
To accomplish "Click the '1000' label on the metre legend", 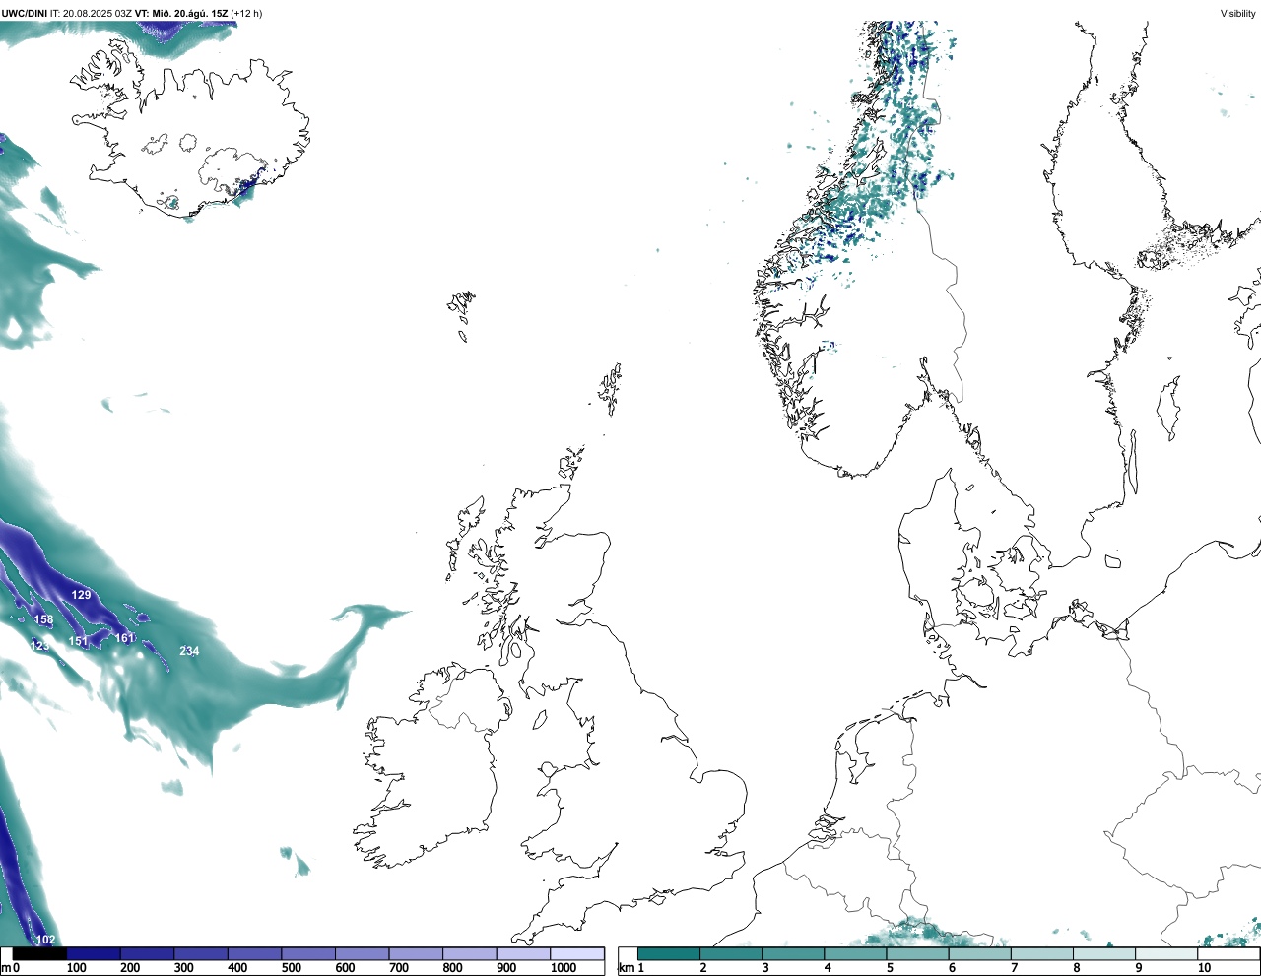I will click(x=564, y=968).
